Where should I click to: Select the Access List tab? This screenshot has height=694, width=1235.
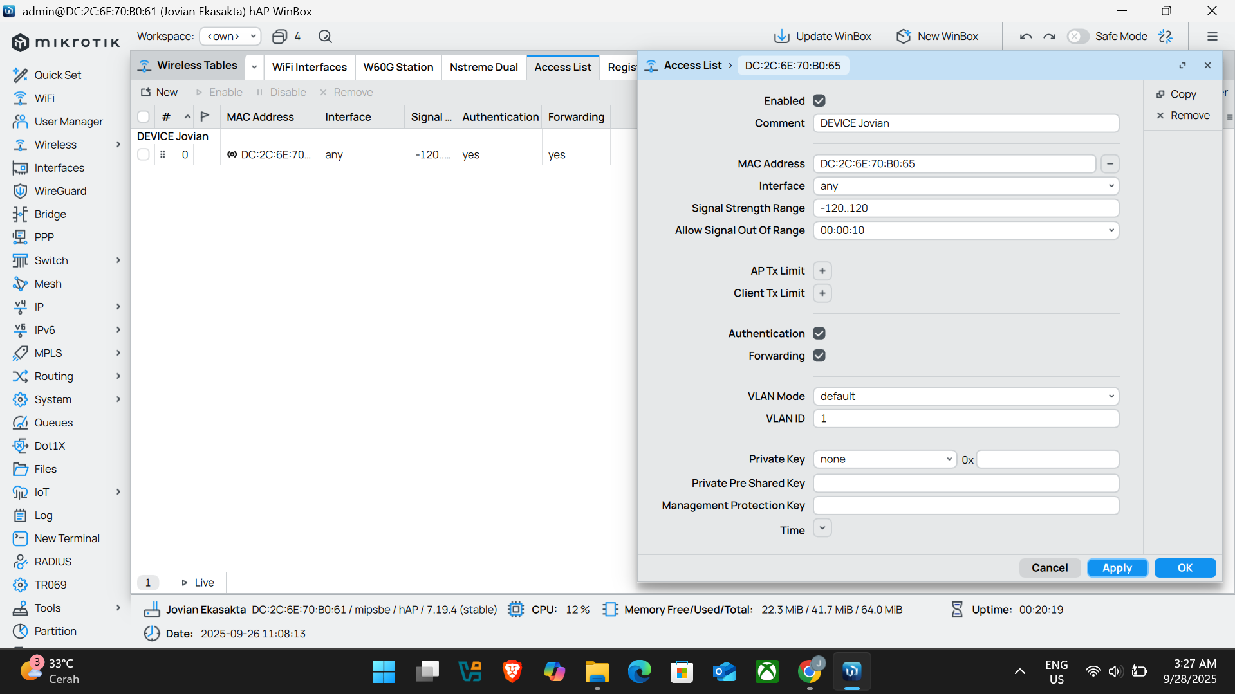click(x=562, y=67)
